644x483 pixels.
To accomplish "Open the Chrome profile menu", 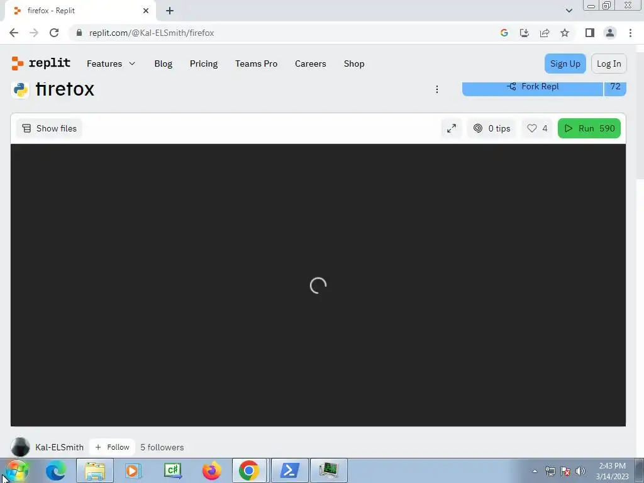I will 610,33.
